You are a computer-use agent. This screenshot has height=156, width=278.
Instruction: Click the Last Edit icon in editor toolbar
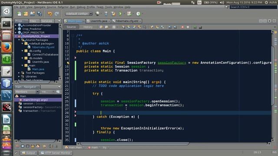point(101,27)
